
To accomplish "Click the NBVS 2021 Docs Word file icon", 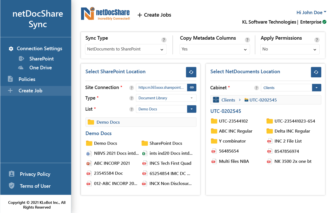I will pyautogui.click(x=89, y=153).
